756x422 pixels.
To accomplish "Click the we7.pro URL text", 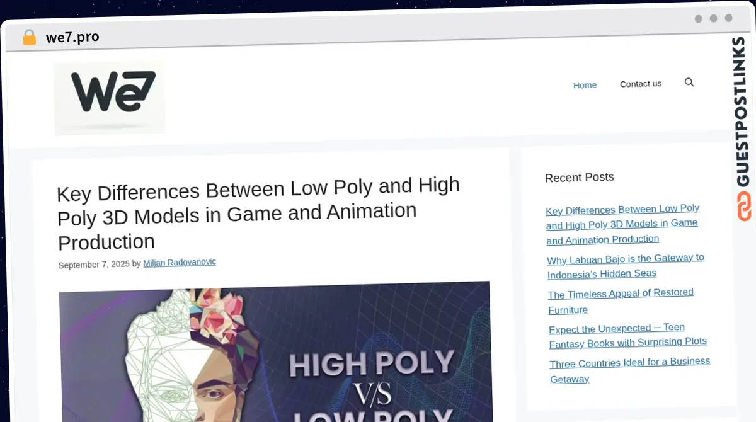I will [72, 38].
